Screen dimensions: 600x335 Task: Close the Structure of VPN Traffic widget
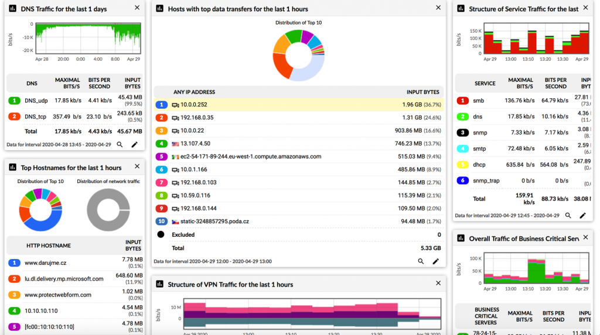point(438,283)
